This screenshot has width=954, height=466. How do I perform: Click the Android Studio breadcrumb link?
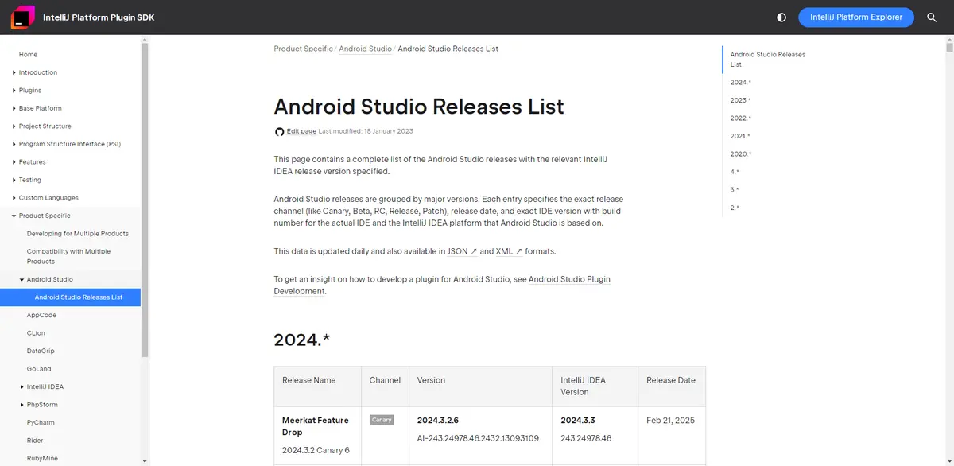[365, 48]
